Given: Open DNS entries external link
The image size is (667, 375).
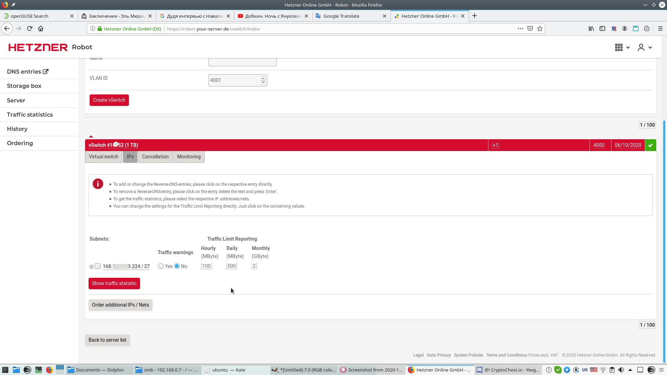Looking at the screenshot, I should [x=27, y=72].
